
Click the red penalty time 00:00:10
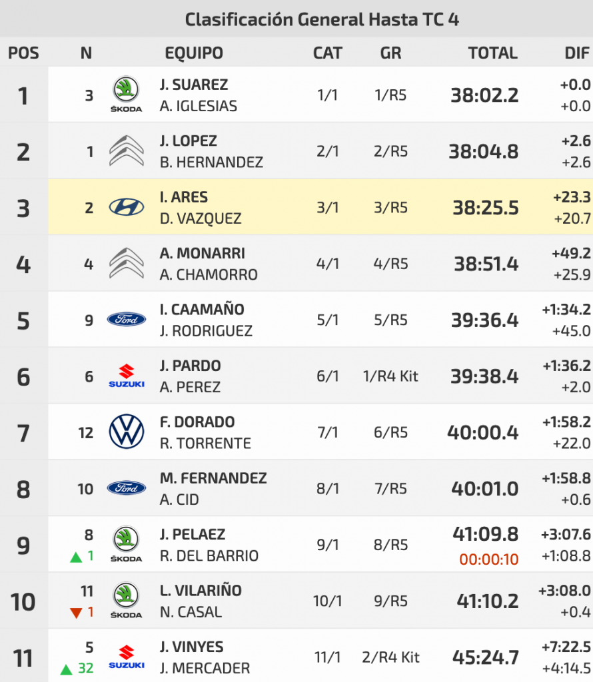pyautogui.click(x=489, y=560)
